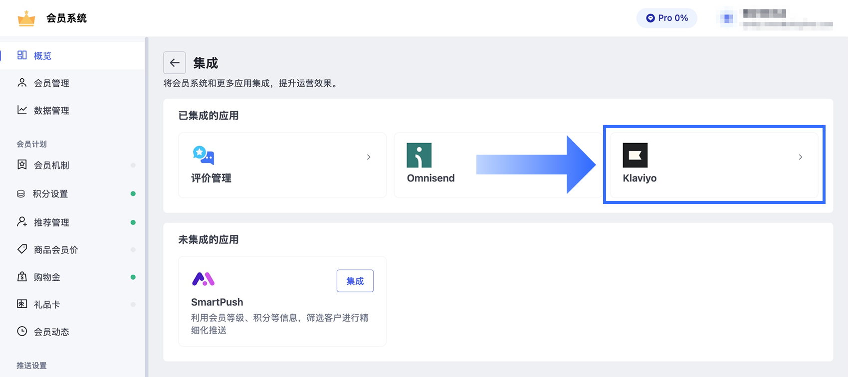Click the 积分设置 green status dot
This screenshot has width=848, height=377.
click(x=133, y=193)
